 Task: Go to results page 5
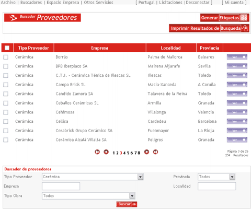128,153
